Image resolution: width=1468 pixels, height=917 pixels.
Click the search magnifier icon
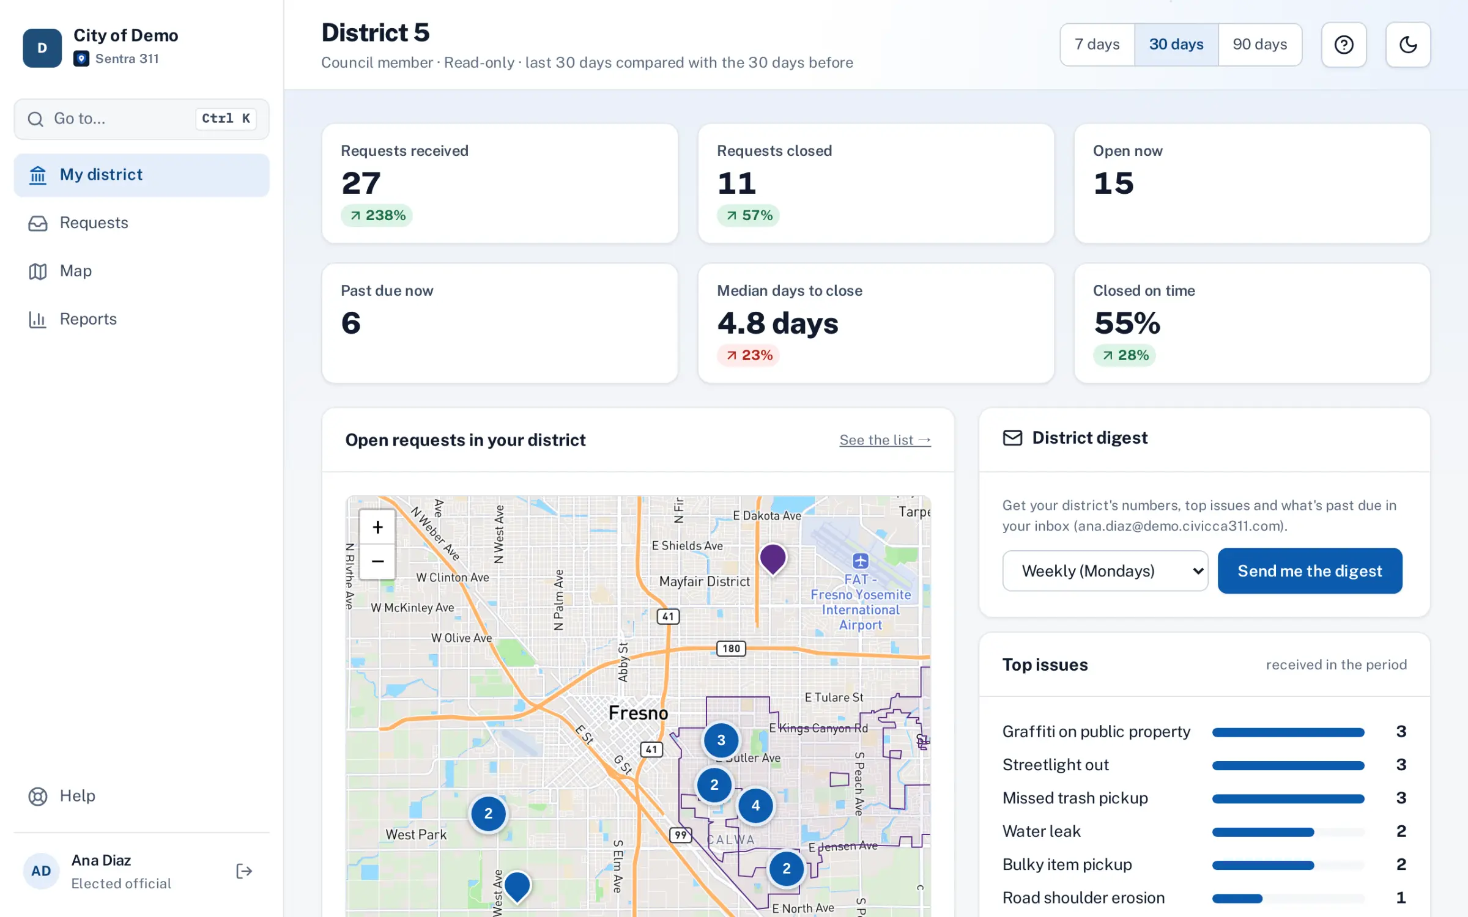pyautogui.click(x=35, y=119)
